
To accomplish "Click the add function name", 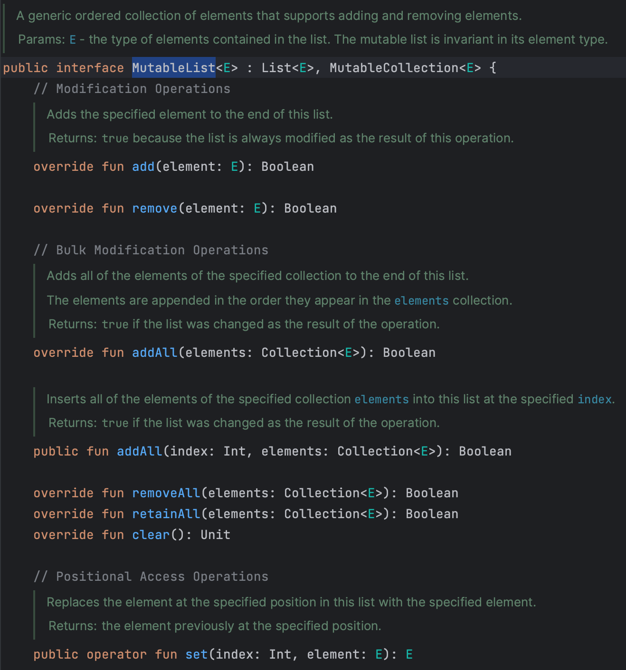I will (143, 167).
